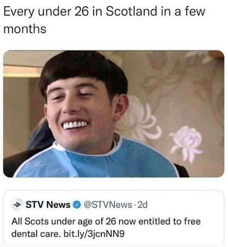The width and height of the screenshot is (228, 247).
Task: Click the smiling man's white teeth
Action: tap(75, 125)
